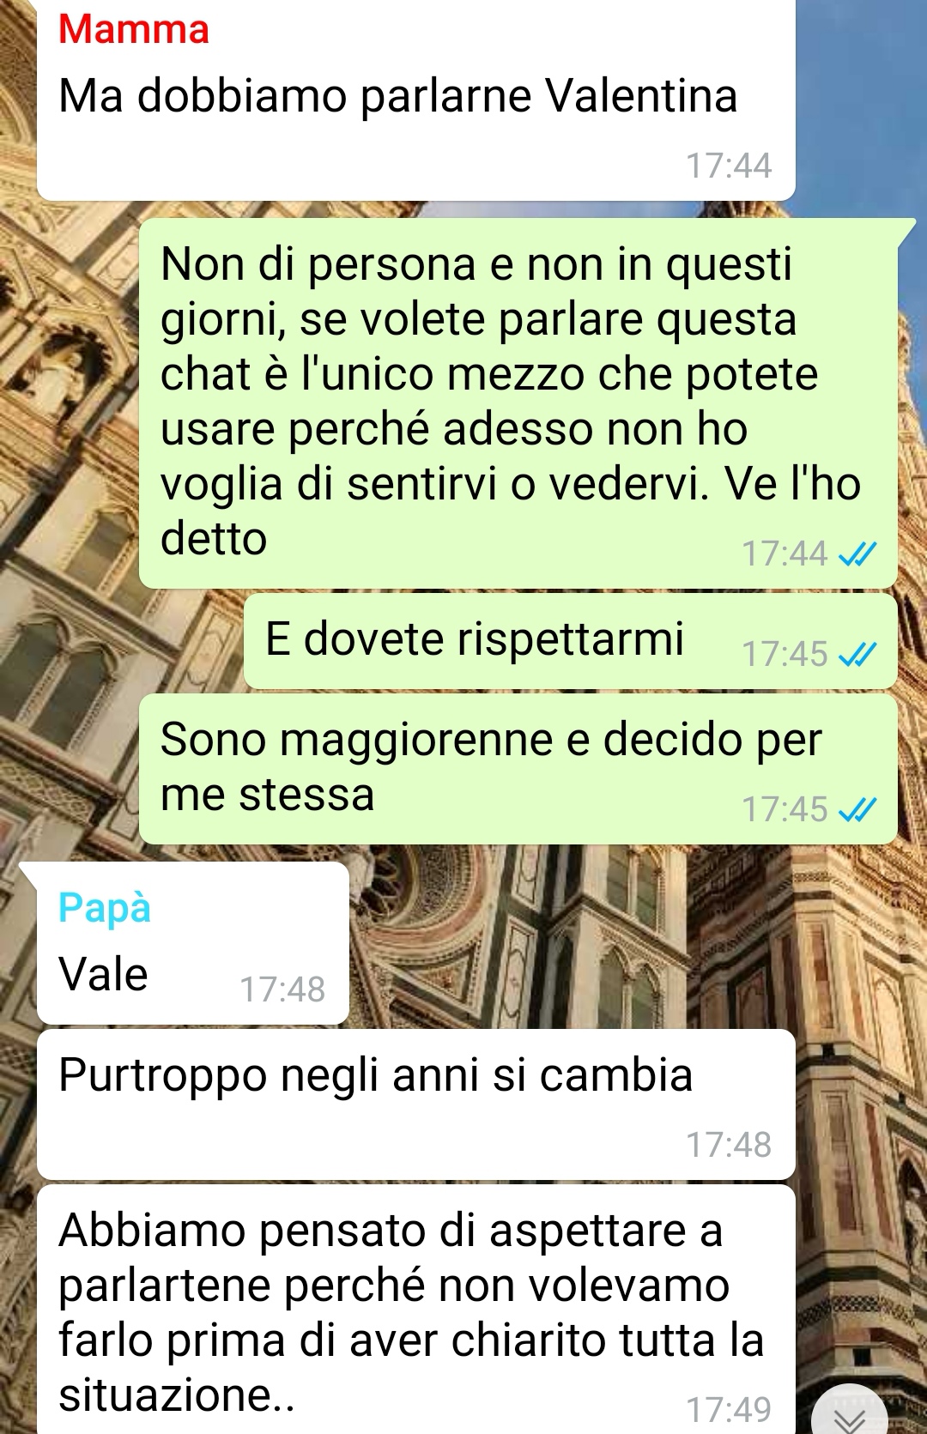Open Mamma sender name in red
Viewport: 927px width, 1434px height.
click(x=134, y=29)
